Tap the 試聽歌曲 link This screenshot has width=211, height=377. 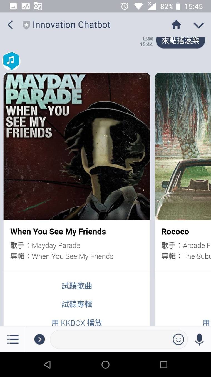77,286
